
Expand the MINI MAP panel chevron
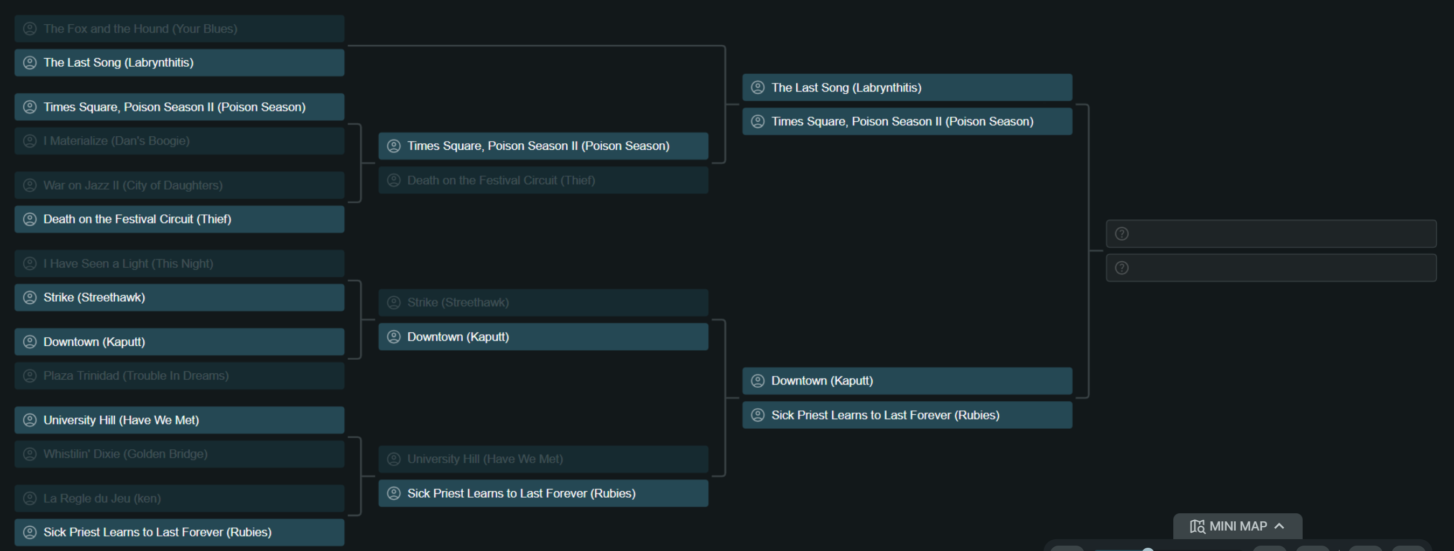1279,526
